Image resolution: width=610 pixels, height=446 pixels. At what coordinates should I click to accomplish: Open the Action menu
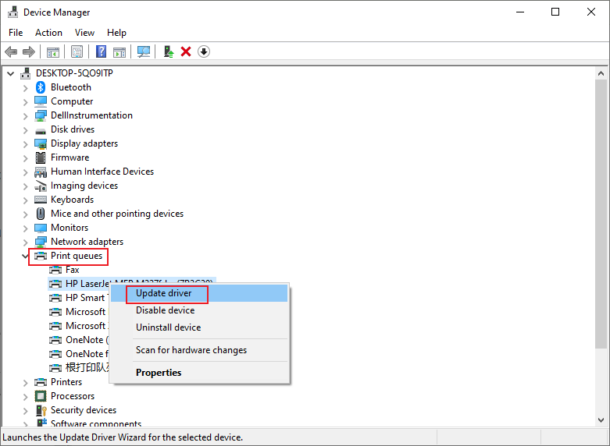(48, 33)
